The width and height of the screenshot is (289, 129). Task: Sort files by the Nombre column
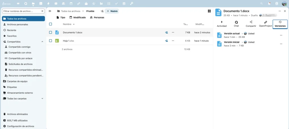[69, 24]
